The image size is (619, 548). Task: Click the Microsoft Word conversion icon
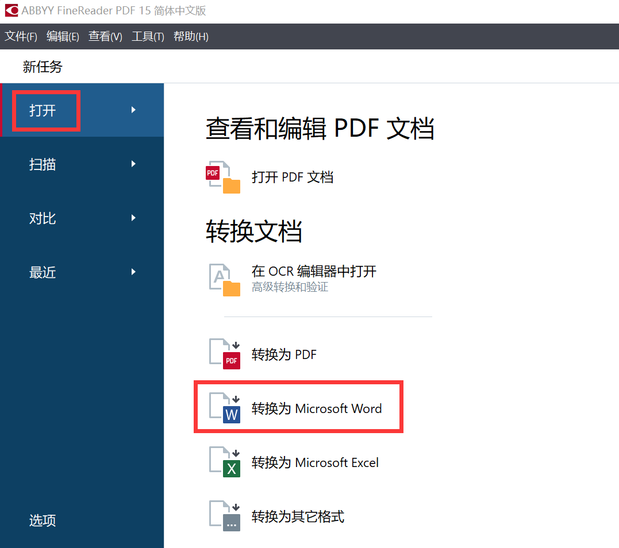[224, 408]
